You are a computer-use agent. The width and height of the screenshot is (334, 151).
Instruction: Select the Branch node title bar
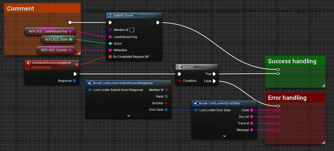[x=197, y=67]
